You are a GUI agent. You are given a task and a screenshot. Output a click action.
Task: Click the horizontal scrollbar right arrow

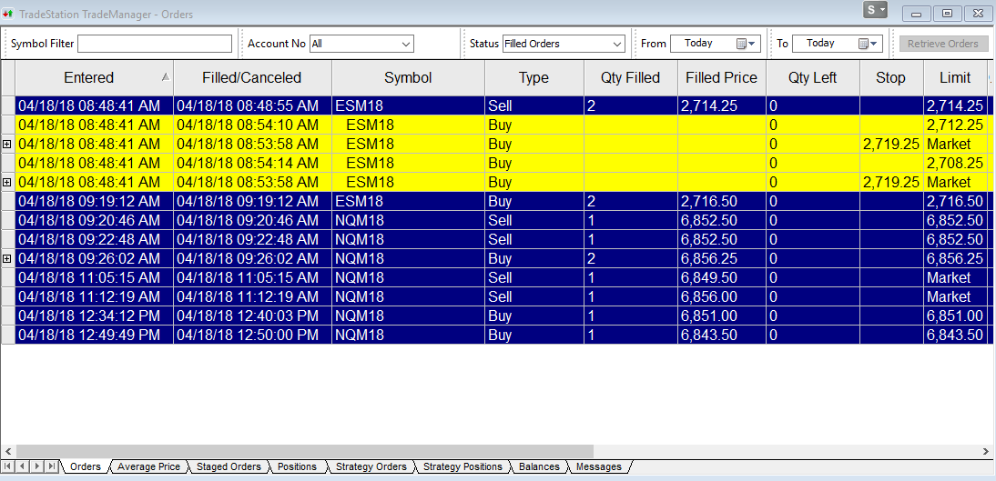tap(985, 451)
